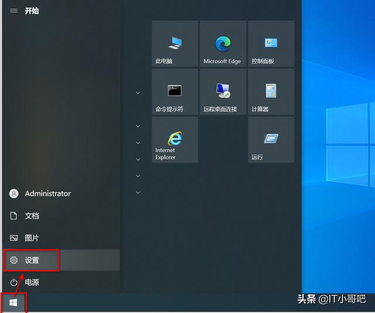This screenshot has height=313, width=375.
Task: Expand the second chevron in the app list
Action: pos(138,126)
